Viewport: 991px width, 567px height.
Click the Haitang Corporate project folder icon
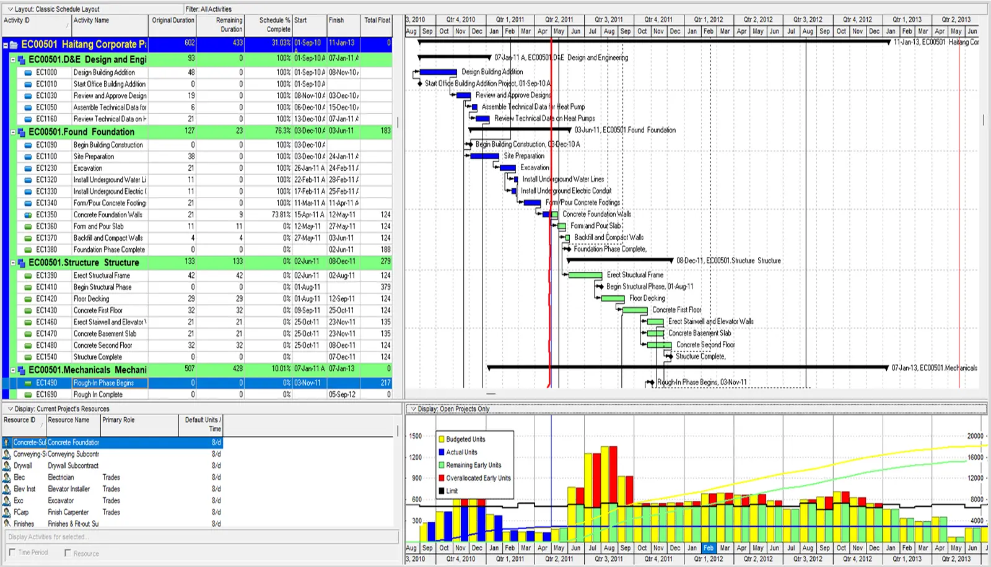coord(14,45)
